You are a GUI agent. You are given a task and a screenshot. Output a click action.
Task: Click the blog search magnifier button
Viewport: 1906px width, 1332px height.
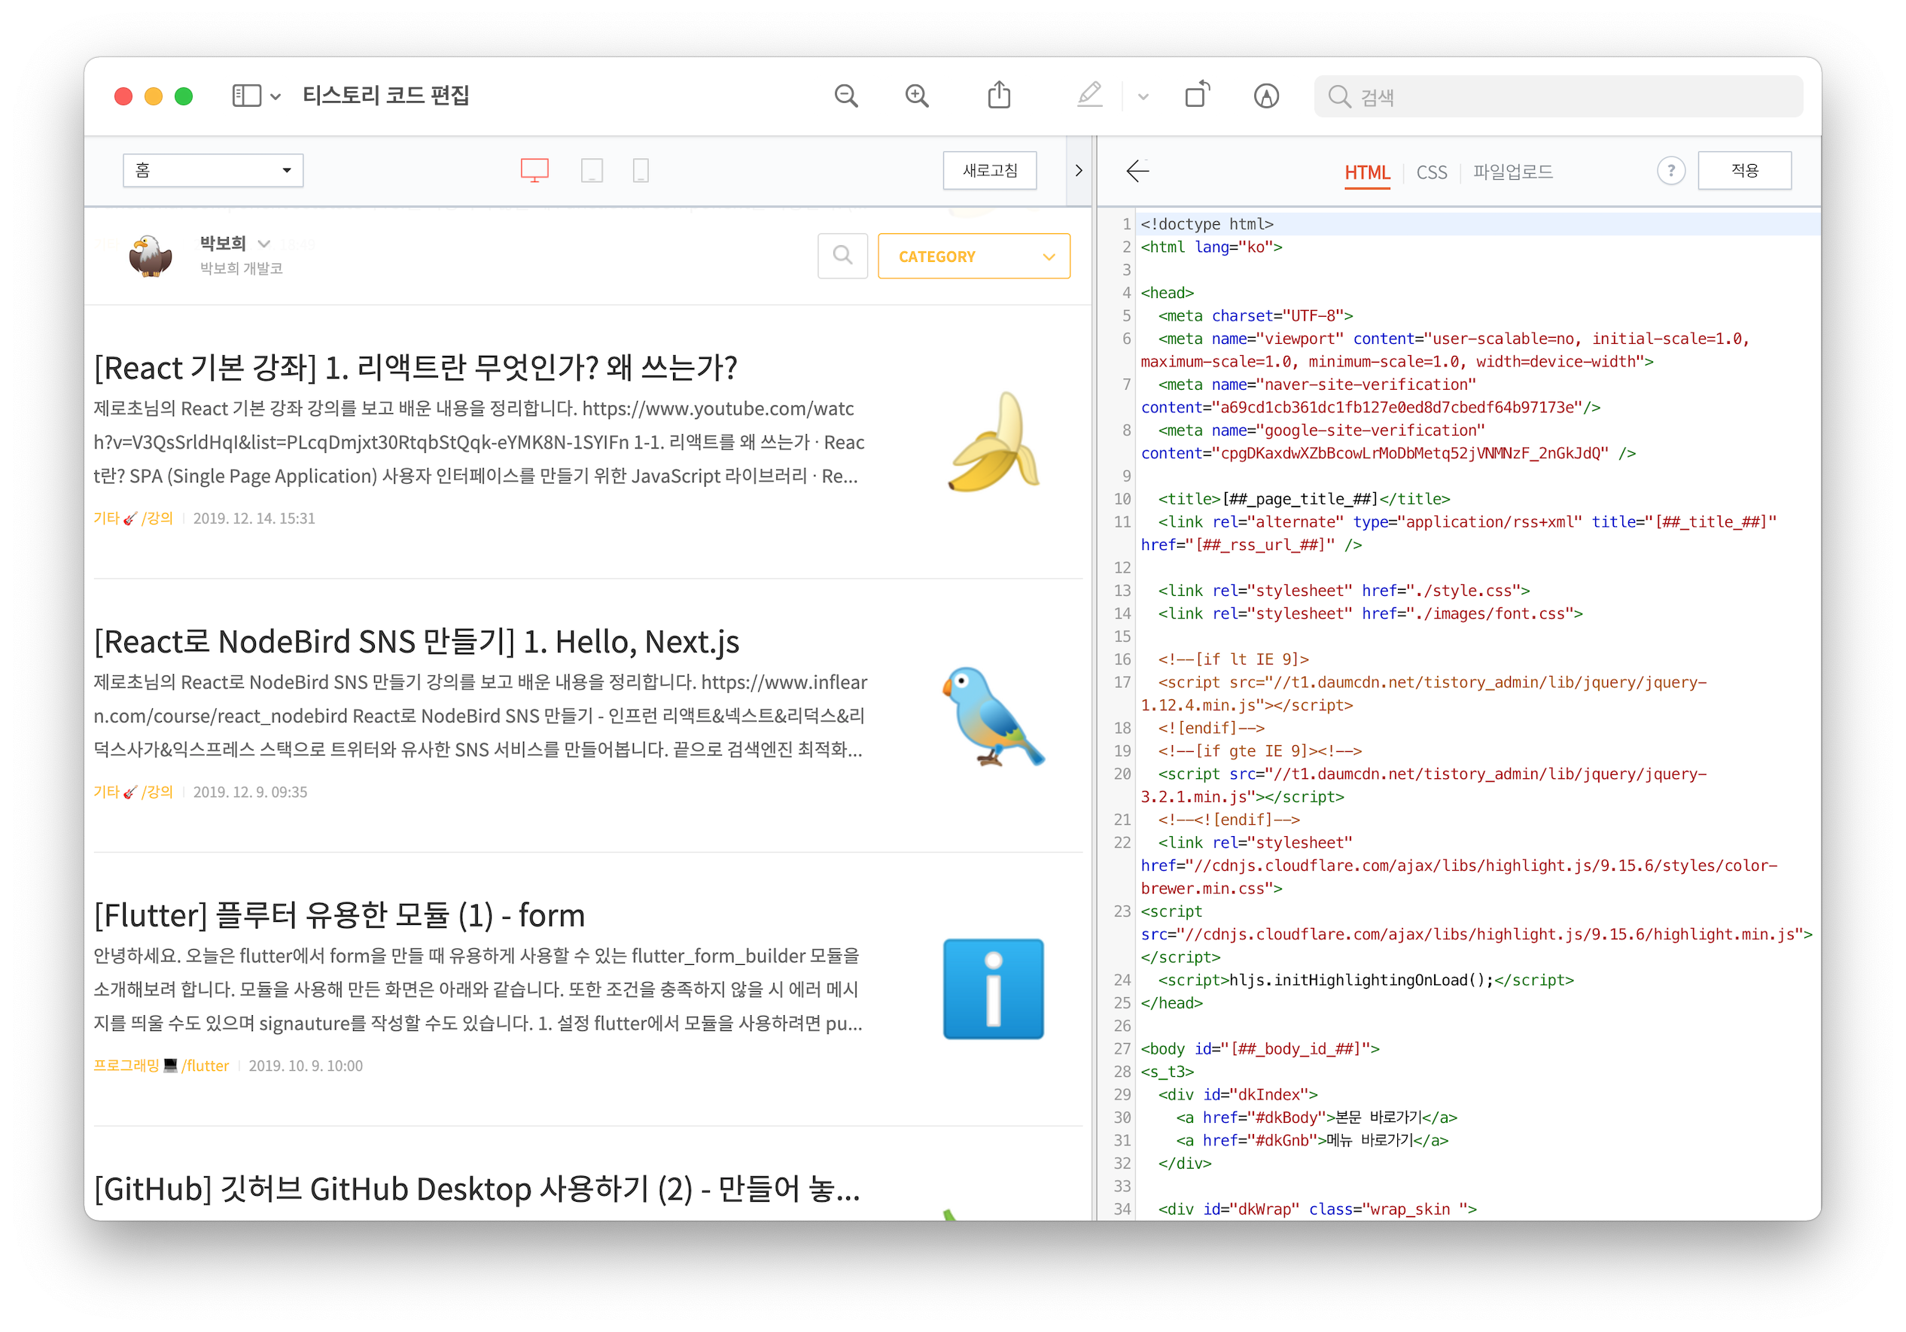coord(842,256)
